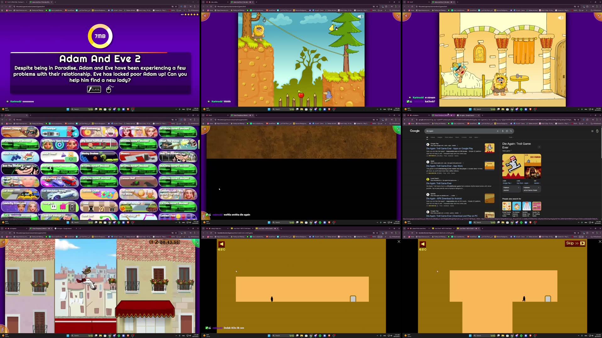Click the Windows Start button in the Adam And Eve 2 title window
This screenshot has height=338, width=602.
click(68, 109)
